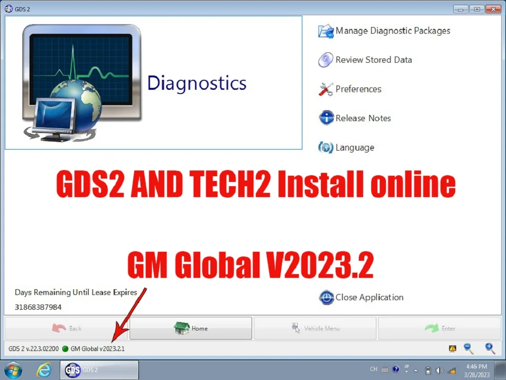
Task: Launch Internet Explorer from taskbar
Action: pos(44,370)
